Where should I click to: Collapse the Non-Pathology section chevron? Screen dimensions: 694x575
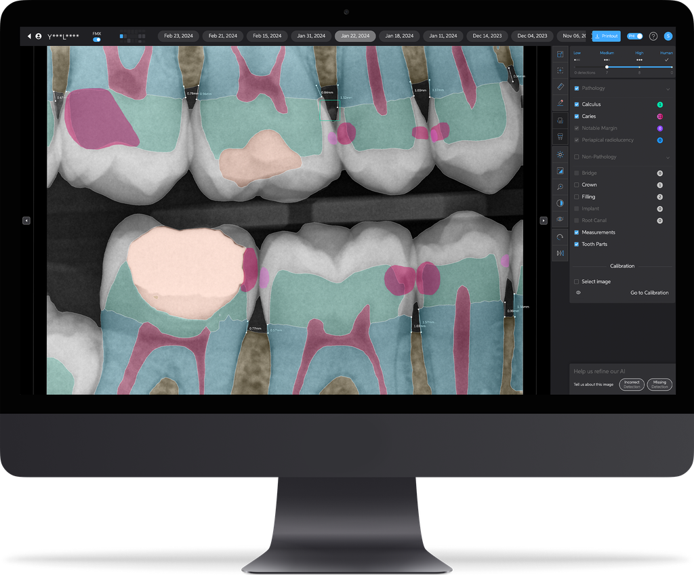(668, 157)
